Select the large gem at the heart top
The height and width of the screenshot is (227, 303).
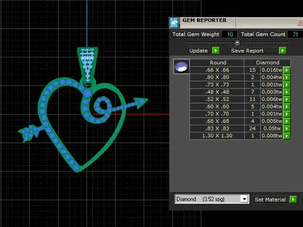[x=88, y=93]
